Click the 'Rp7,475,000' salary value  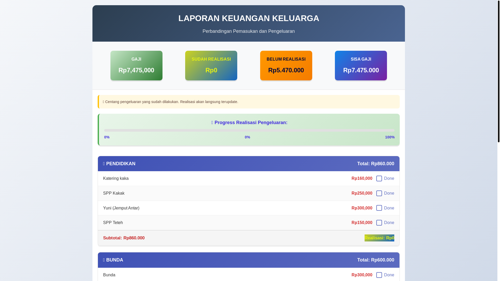(x=136, y=70)
